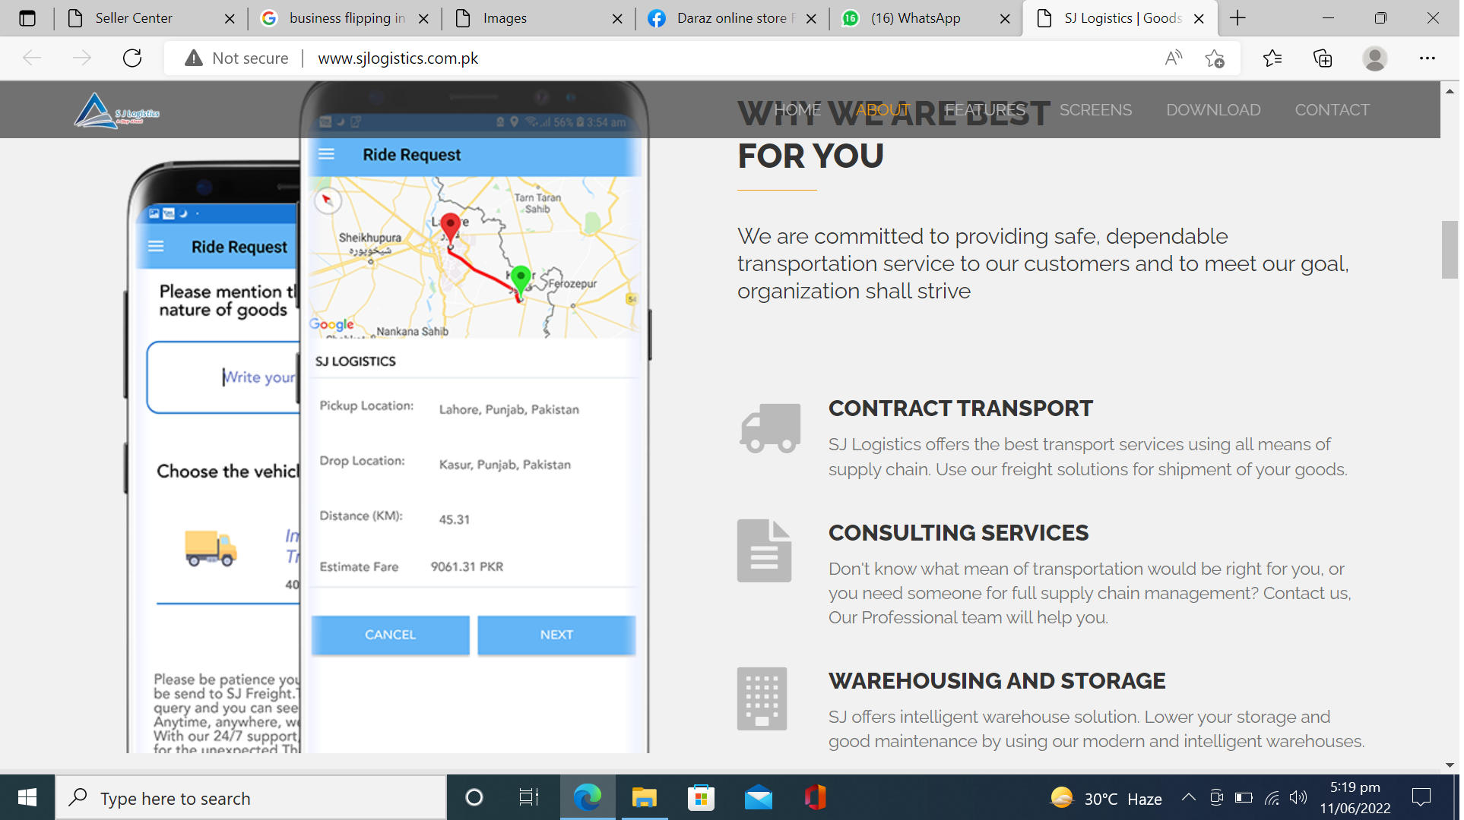
Task: Click the address bar URL field
Action: 398,58
